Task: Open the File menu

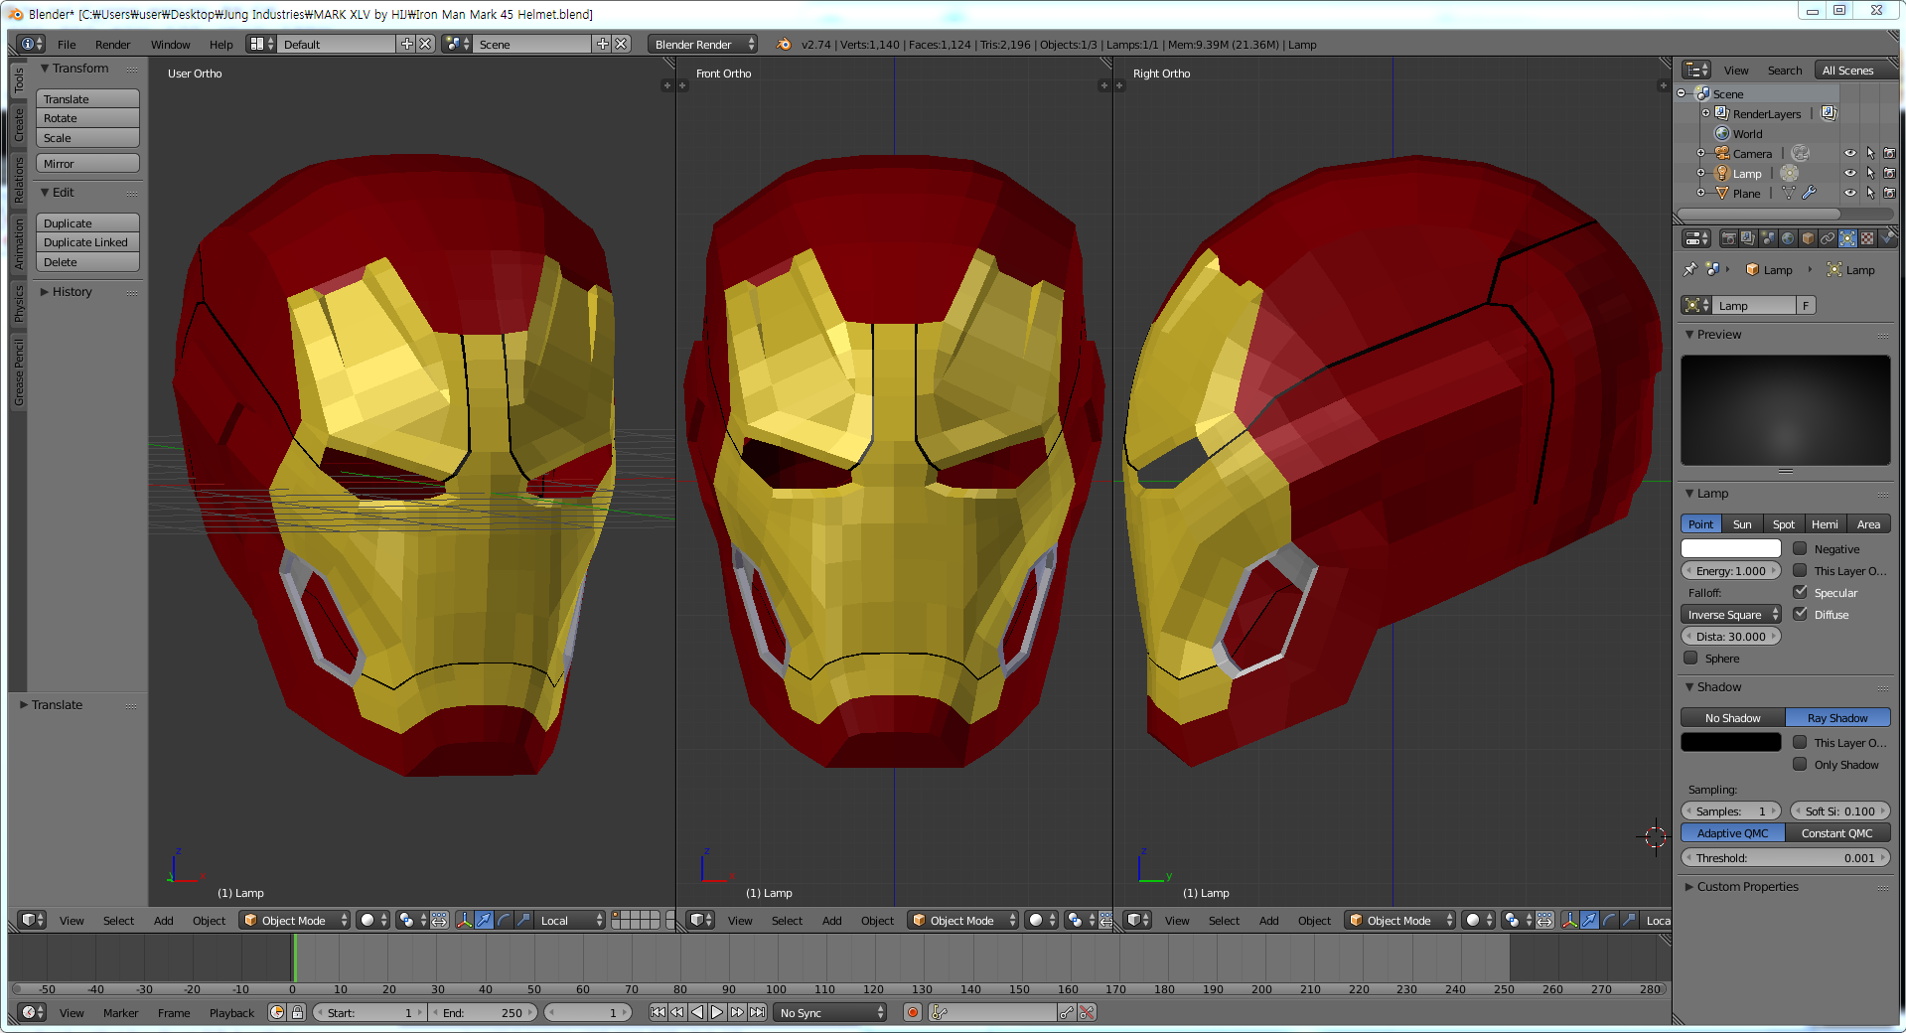Action: coord(67,44)
